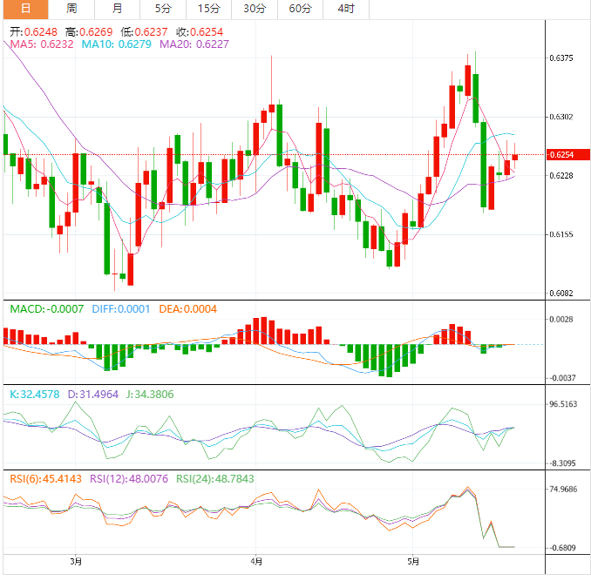Switch to the 周 (weekly) tab
This screenshot has width=591, height=581.
click(x=71, y=9)
